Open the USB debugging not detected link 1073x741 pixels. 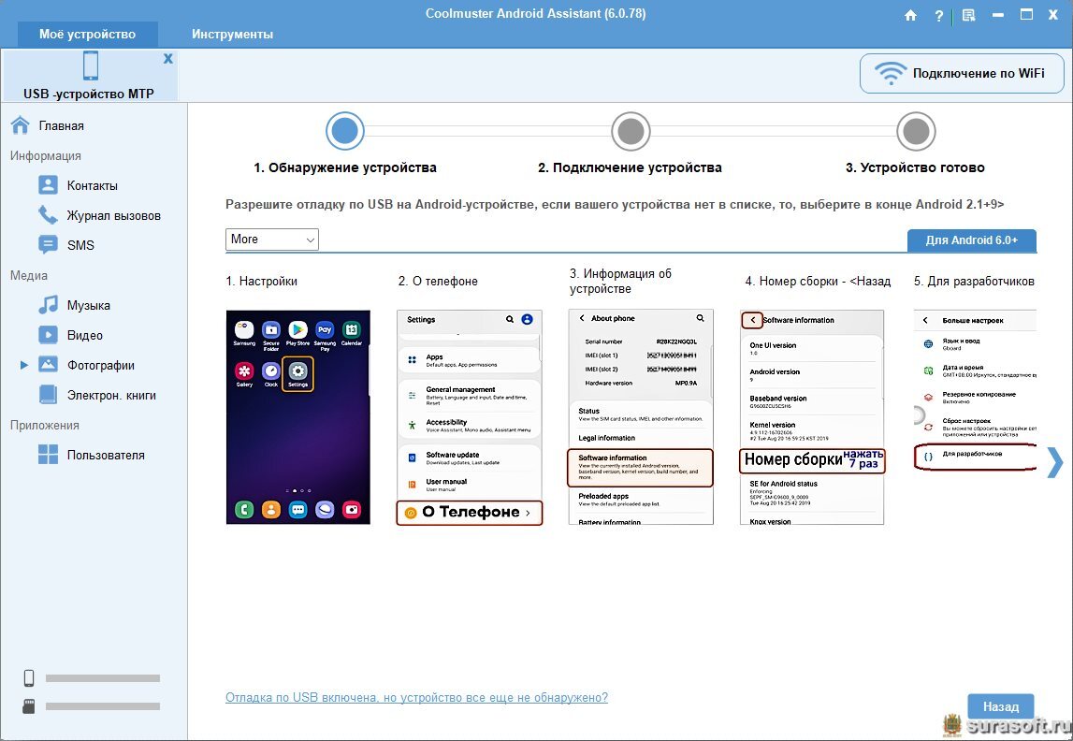click(x=416, y=697)
